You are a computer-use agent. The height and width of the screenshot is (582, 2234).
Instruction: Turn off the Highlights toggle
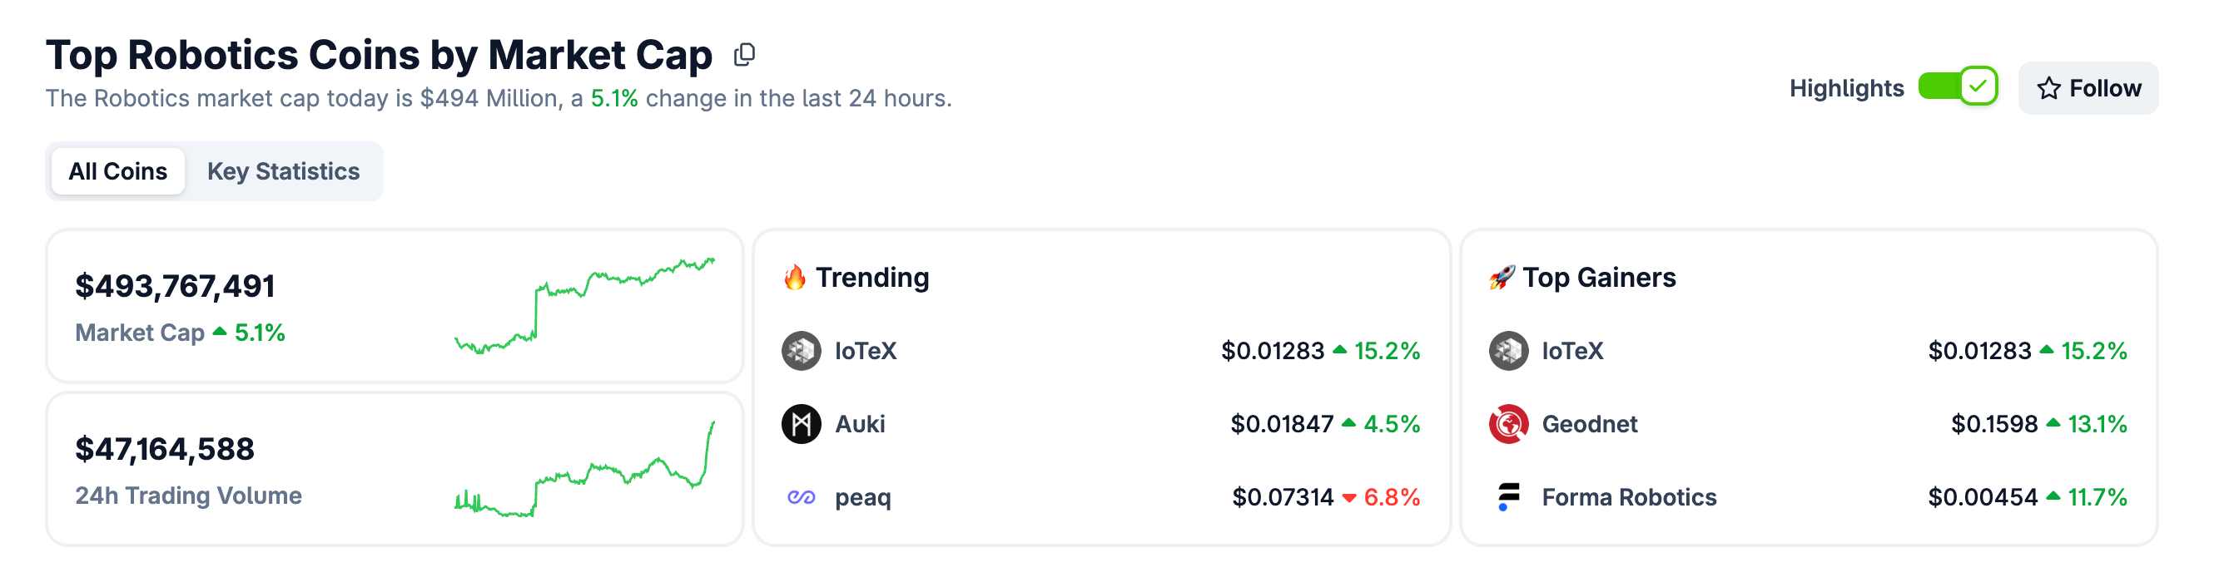point(1958,86)
